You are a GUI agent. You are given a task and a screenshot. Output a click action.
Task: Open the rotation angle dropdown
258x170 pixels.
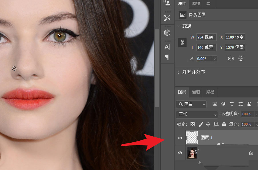(214, 58)
